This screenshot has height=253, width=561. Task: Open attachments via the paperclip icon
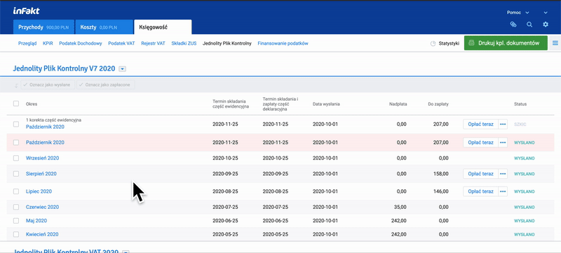tap(513, 24)
